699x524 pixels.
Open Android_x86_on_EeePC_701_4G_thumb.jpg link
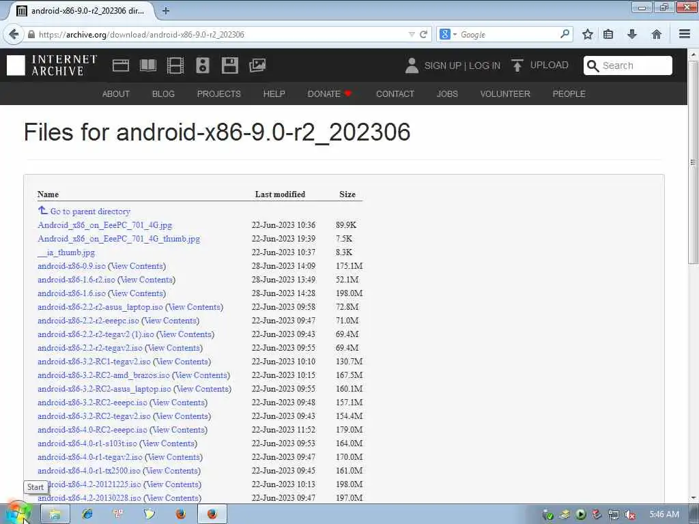[x=119, y=239]
